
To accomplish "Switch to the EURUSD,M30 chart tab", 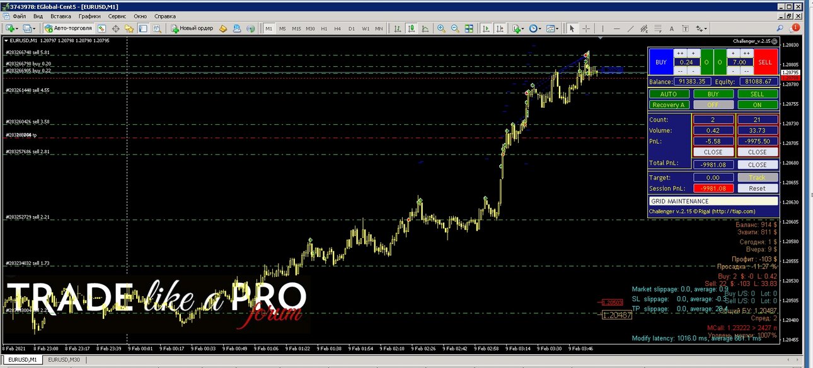I will coord(63,359).
